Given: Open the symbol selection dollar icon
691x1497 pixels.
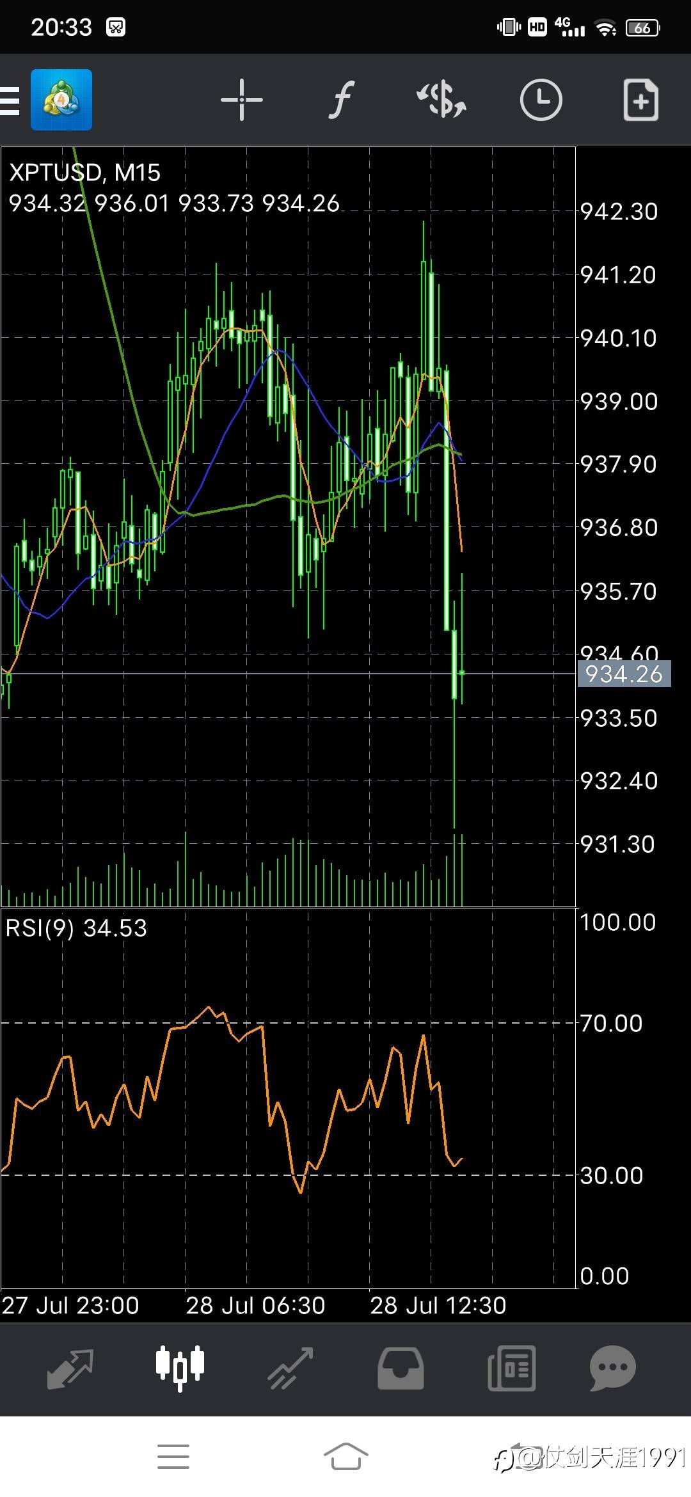Looking at the screenshot, I should [x=441, y=100].
